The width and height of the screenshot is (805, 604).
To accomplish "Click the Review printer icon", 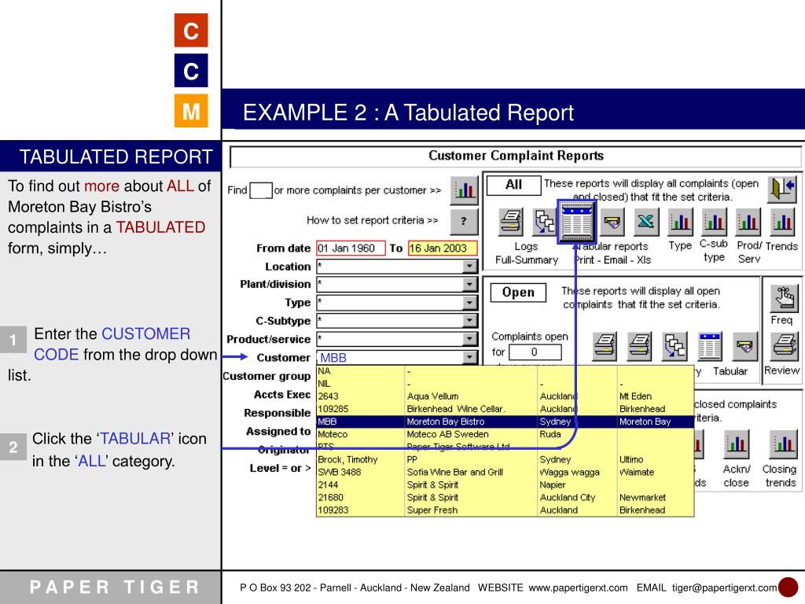I will click(785, 347).
